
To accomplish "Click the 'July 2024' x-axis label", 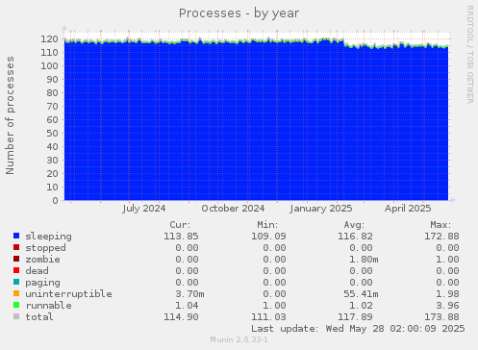I will (144, 209).
